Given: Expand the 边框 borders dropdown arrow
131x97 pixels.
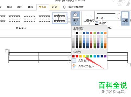Looking at the screenshot, I should (125, 23).
